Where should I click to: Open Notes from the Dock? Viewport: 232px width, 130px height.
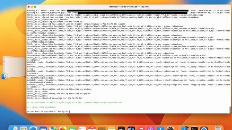point(112,129)
